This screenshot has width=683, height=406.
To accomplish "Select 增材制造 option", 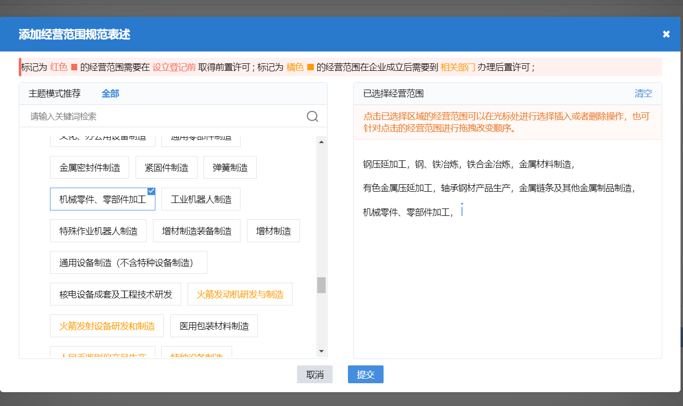I will tap(273, 230).
